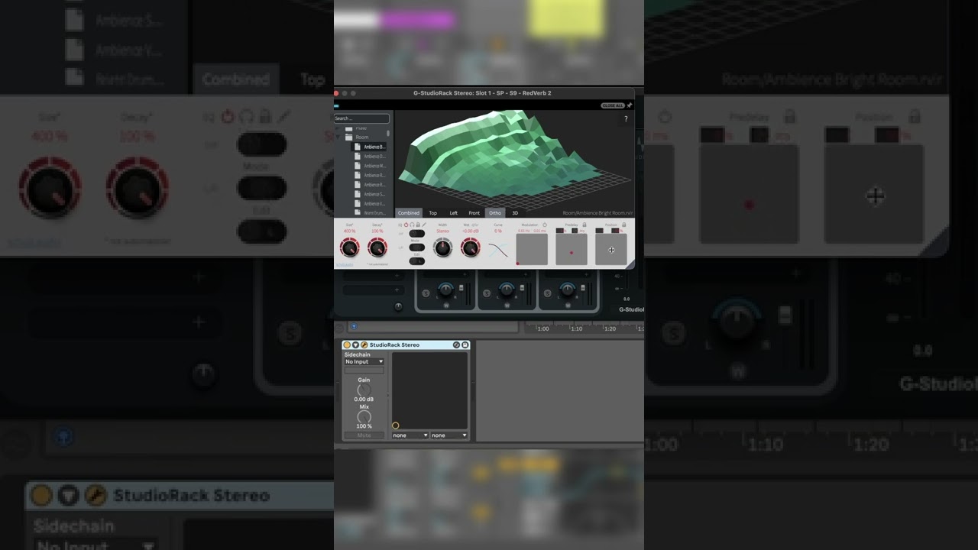
Task: Solo the second StudioRack slot with S
Action: click(x=487, y=293)
